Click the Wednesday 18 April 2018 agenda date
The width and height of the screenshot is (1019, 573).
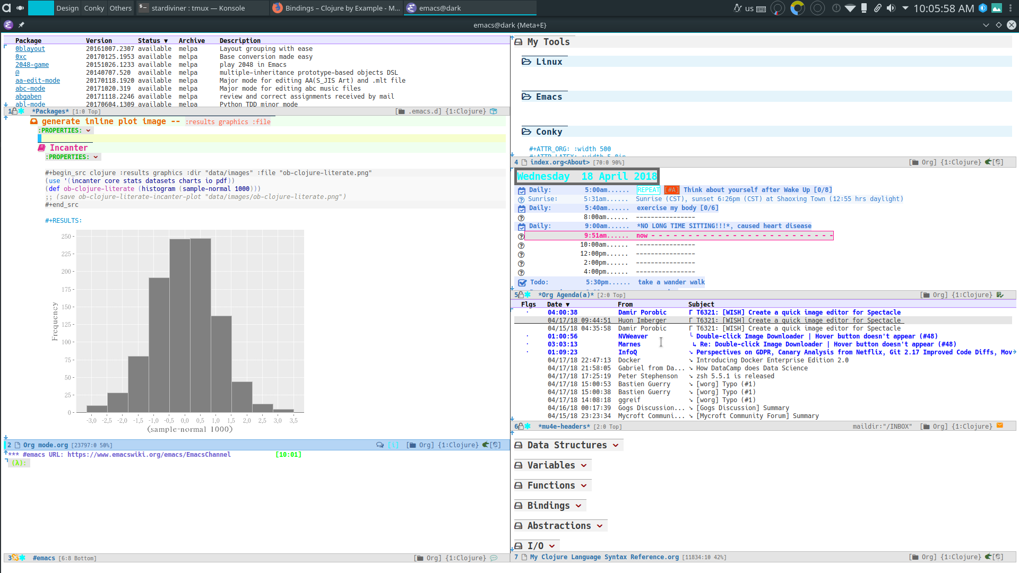[587, 177]
